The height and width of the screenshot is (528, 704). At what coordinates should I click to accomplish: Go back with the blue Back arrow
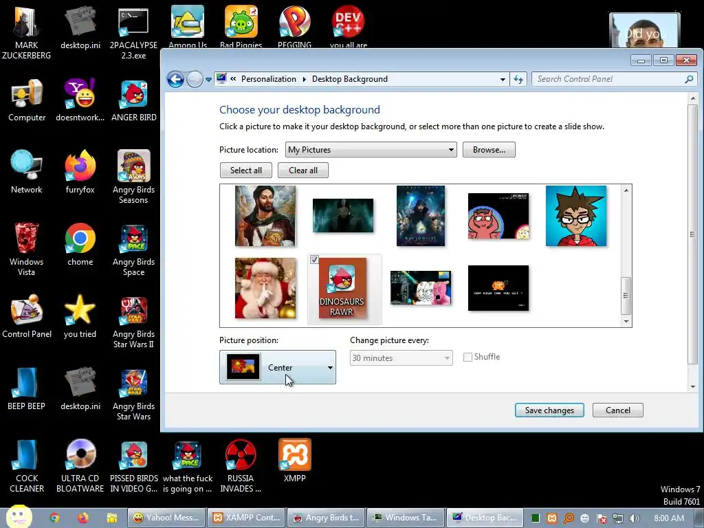(x=175, y=80)
